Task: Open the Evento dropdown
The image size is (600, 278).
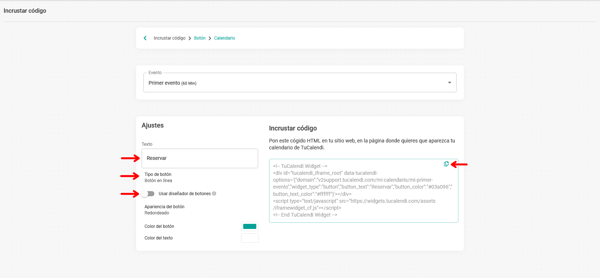Action: click(300, 83)
